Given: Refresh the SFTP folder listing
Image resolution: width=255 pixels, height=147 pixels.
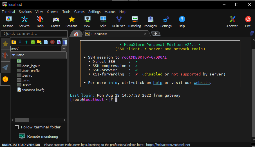Looking at the screenshot, I should pos(33,42).
